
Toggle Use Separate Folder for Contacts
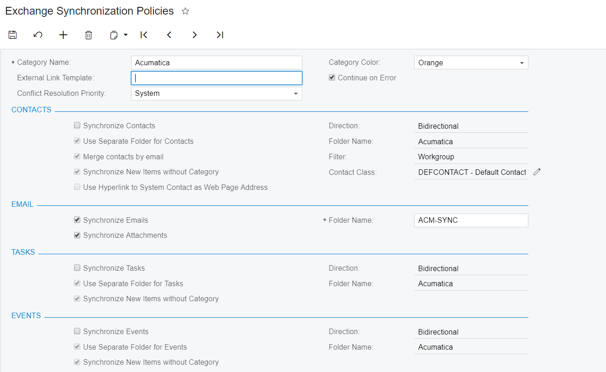(77, 141)
